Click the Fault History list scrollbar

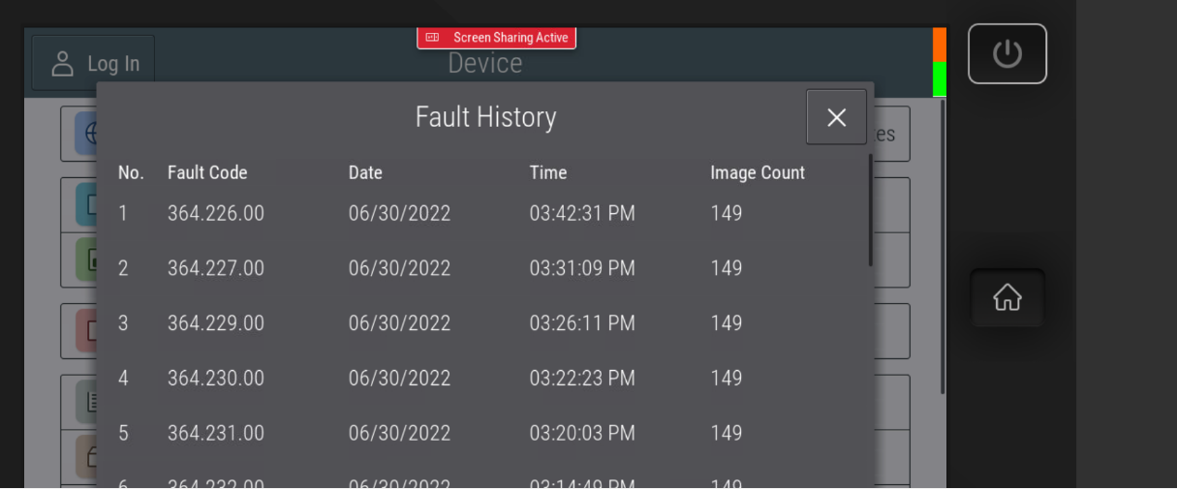click(870, 211)
